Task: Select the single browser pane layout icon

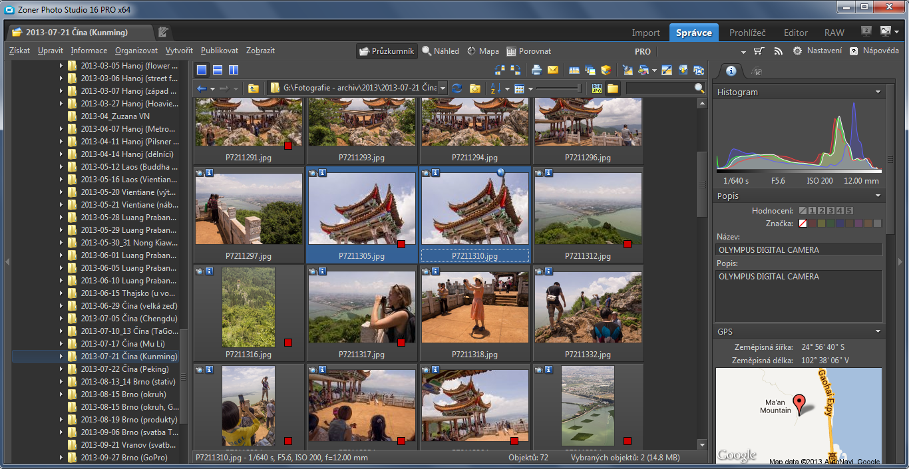Action: 202,70
